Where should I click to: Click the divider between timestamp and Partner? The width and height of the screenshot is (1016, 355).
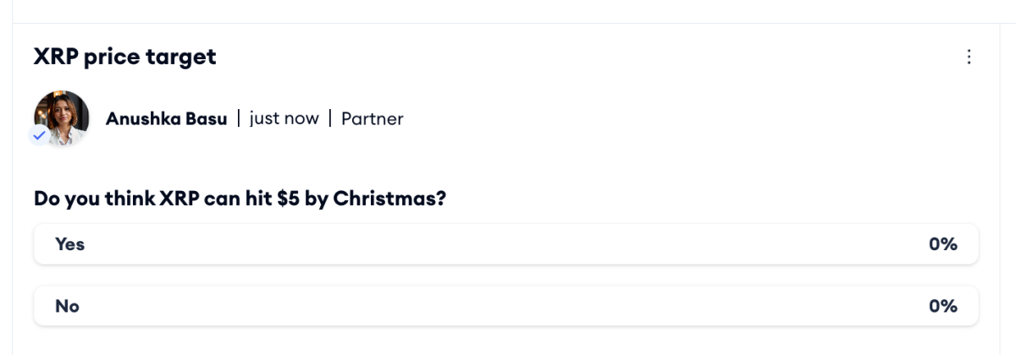330,119
